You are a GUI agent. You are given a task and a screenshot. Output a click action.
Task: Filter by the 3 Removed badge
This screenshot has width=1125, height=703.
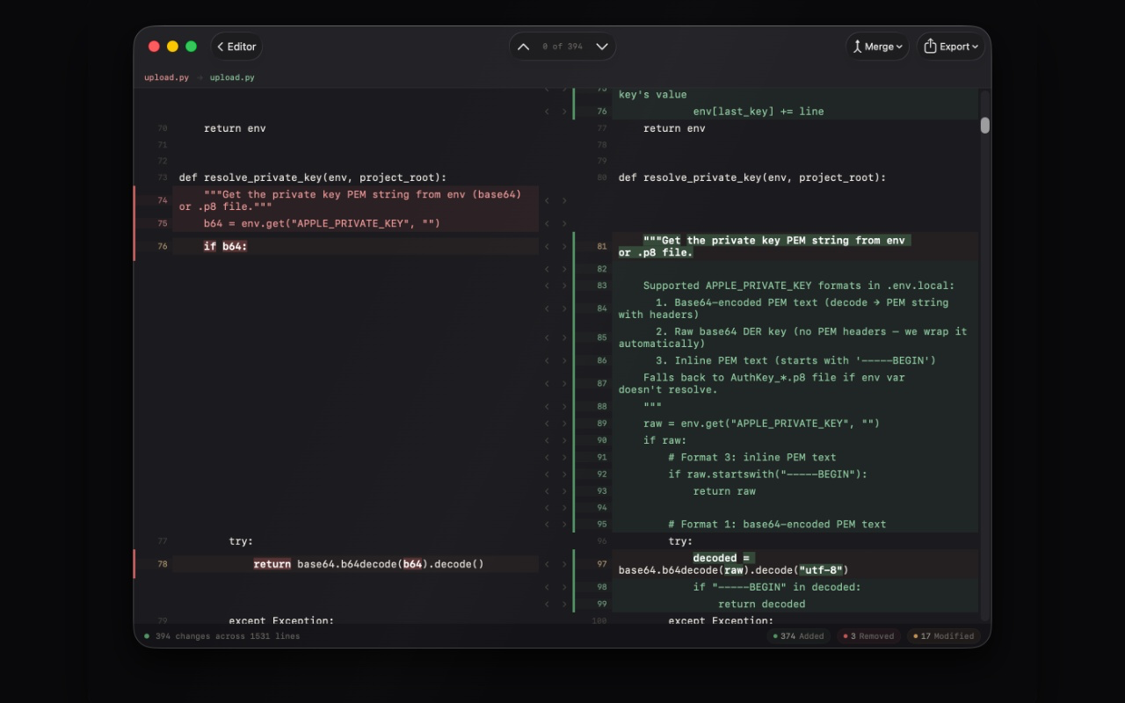(x=868, y=636)
